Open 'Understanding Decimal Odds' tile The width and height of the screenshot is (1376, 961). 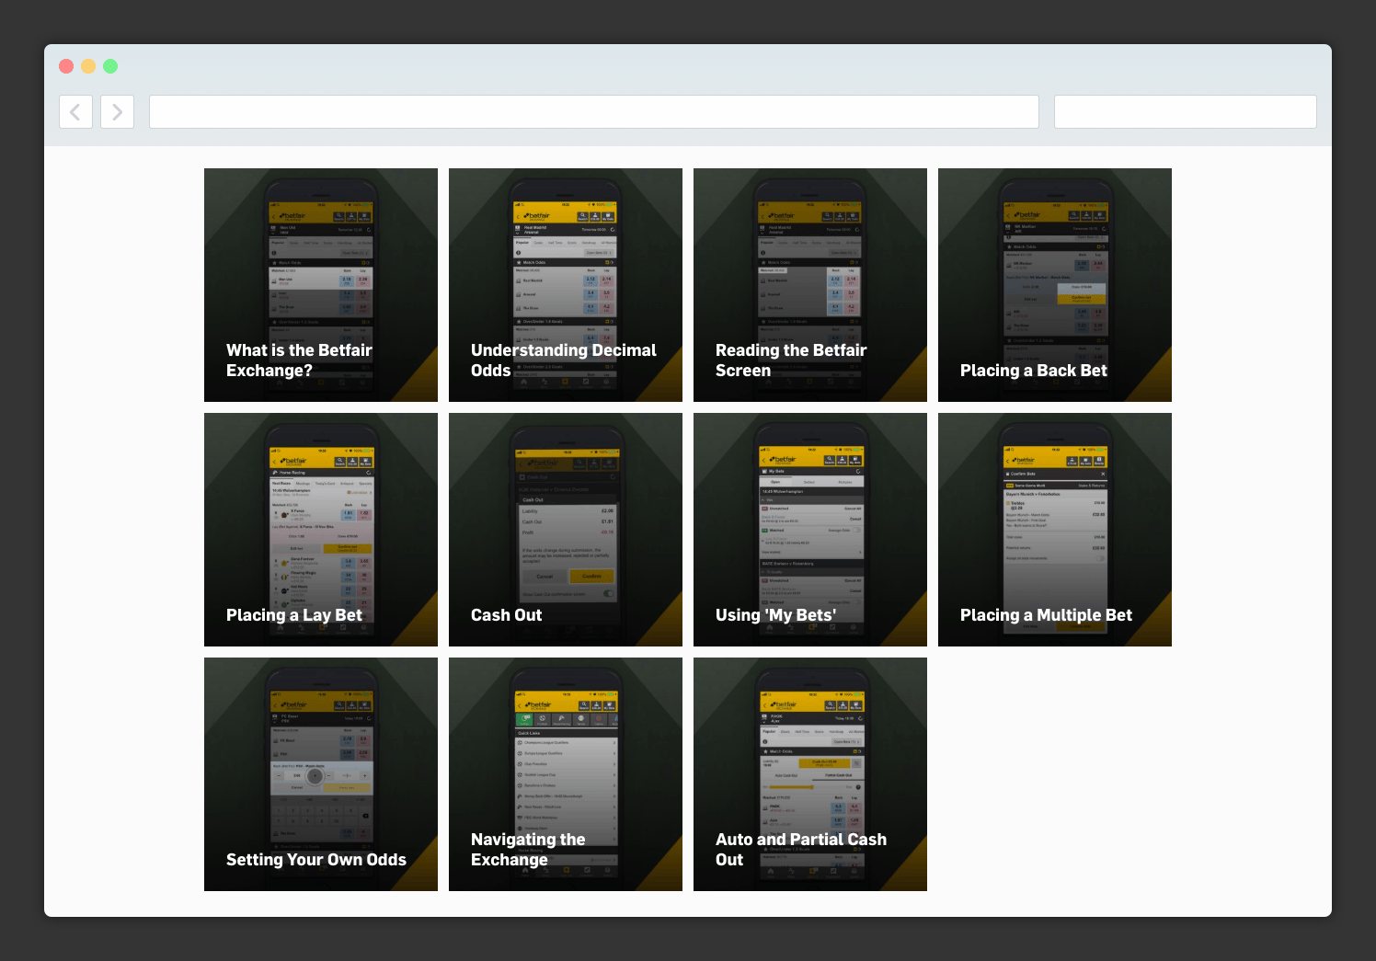pyautogui.click(x=566, y=285)
